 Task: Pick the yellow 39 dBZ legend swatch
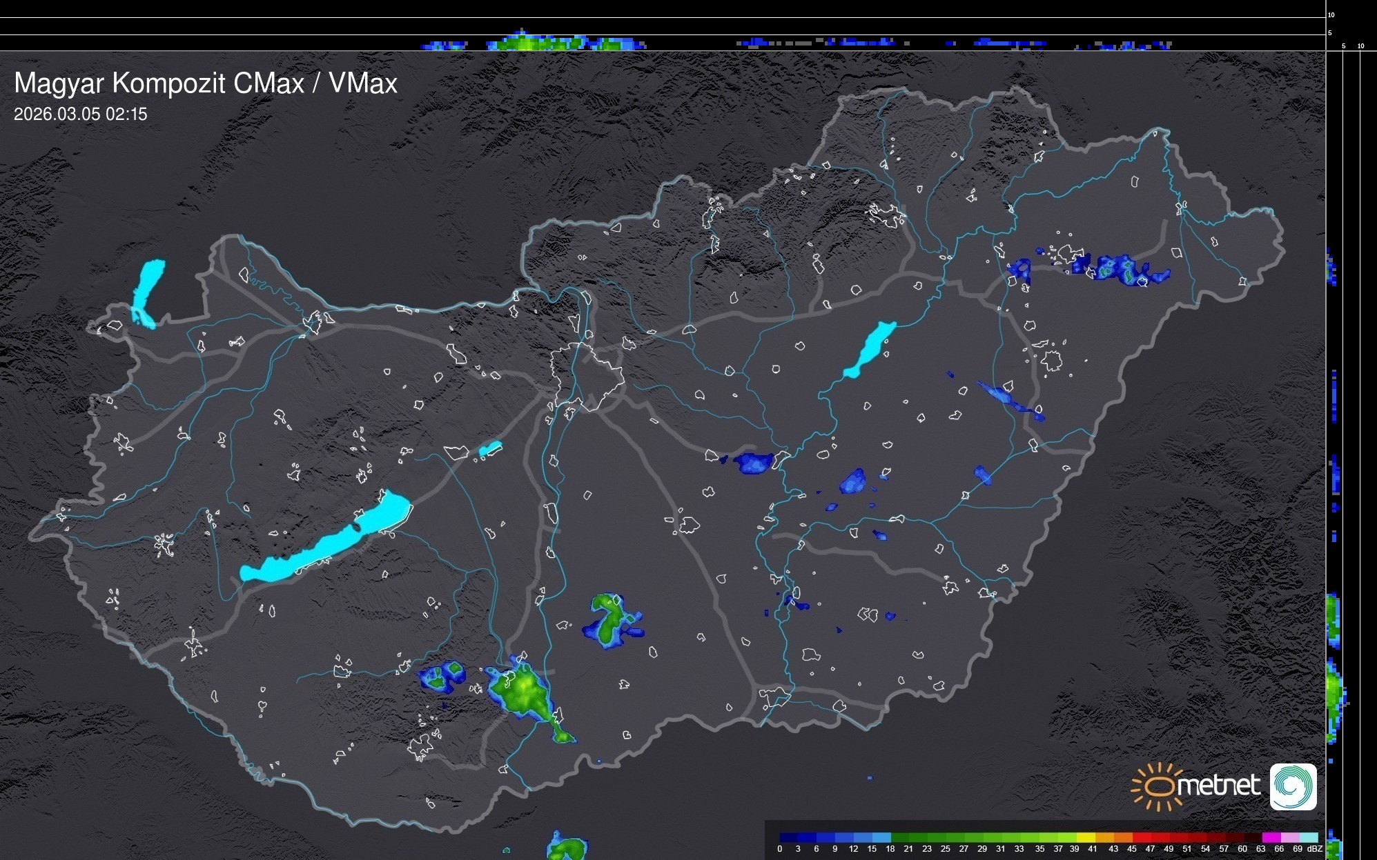click(x=1086, y=837)
